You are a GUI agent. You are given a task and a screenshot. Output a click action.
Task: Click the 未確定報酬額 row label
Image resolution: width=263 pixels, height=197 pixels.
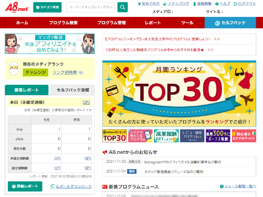[x=20, y=158]
